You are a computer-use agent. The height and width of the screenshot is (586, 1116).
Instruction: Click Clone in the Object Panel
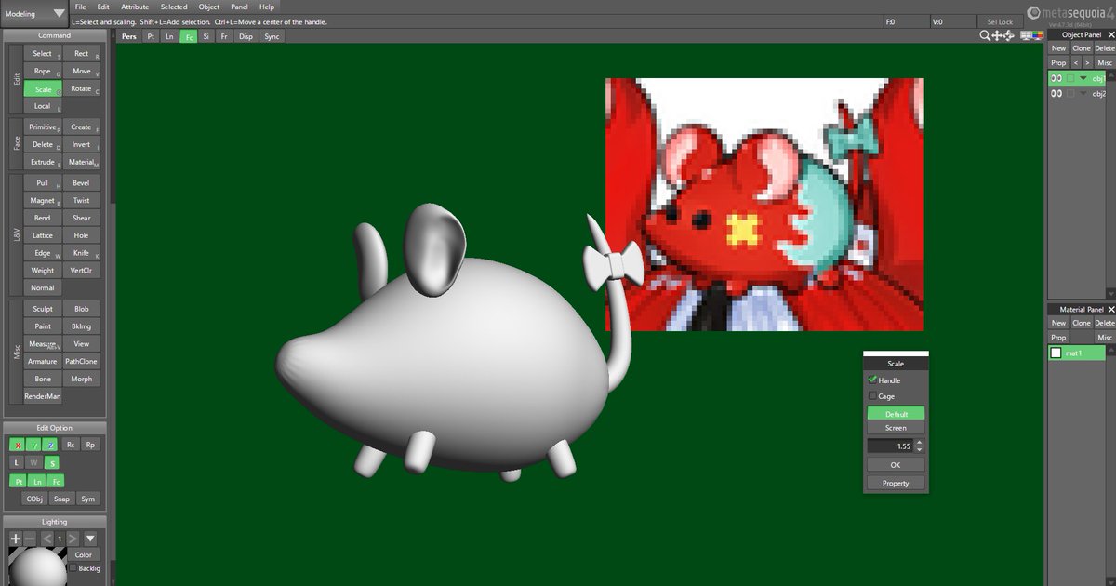[x=1082, y=48]
